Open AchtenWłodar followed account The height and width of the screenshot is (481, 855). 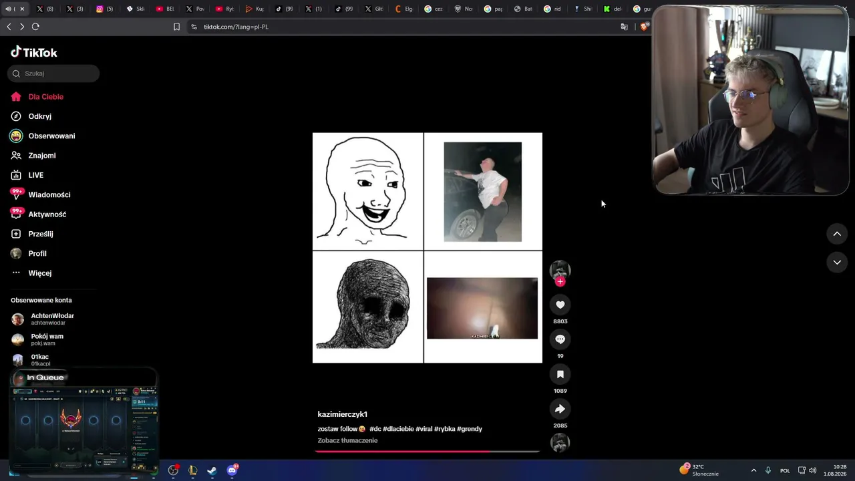click(44, 319)
